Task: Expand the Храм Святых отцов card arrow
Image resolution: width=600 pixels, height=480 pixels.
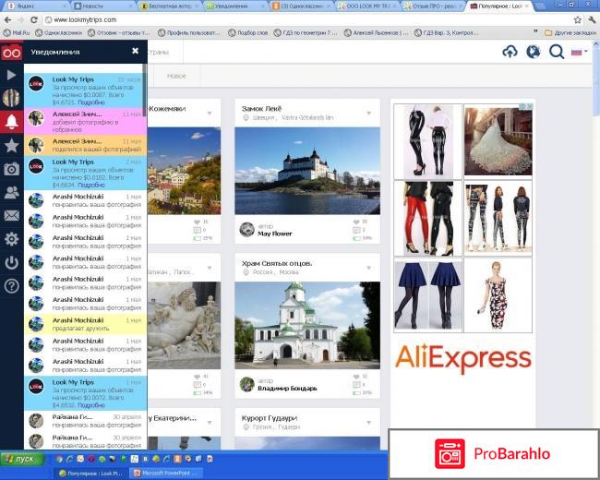Action: coord(369,268)
